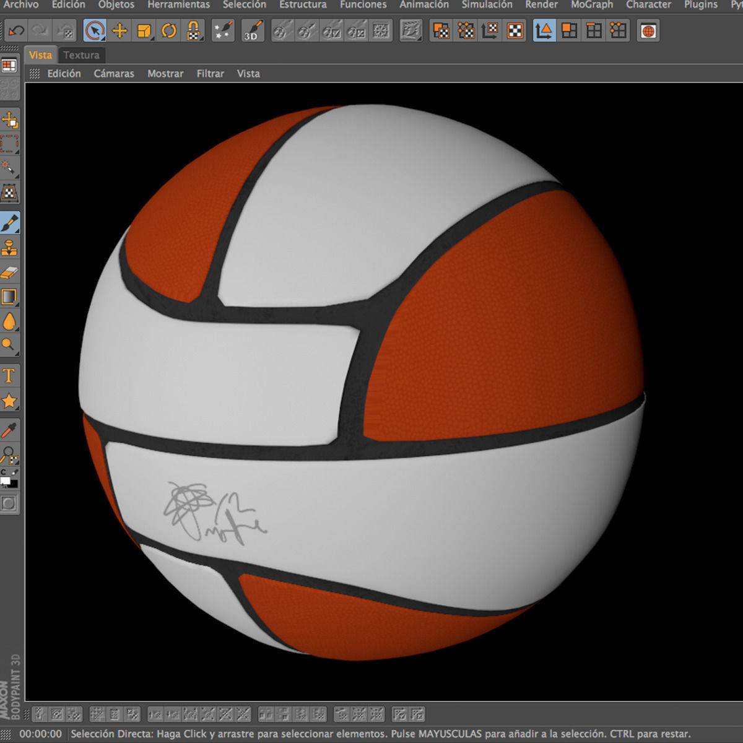Select the Move tool with crossed arrows
The width and height of the screenshot is (743, 743).
119,30
